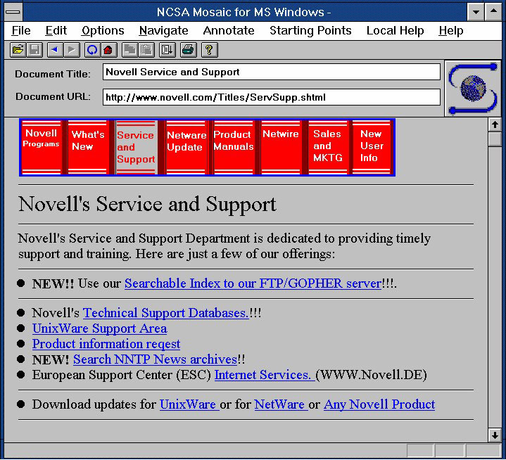
Task: Click the Service and Support book banner
Action: (137, 147)
